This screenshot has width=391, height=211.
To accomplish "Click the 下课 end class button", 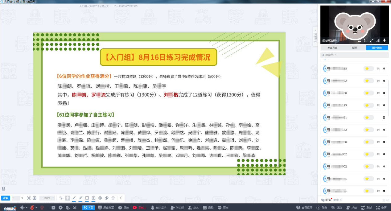I will pos(88,208).
